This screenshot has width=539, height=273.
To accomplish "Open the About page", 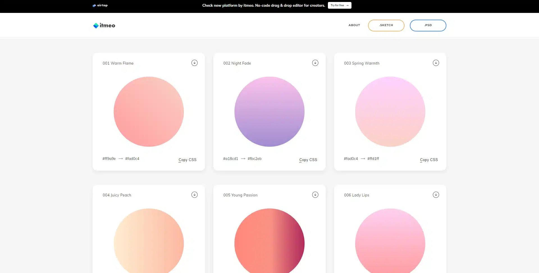I will tap(354, 25).
